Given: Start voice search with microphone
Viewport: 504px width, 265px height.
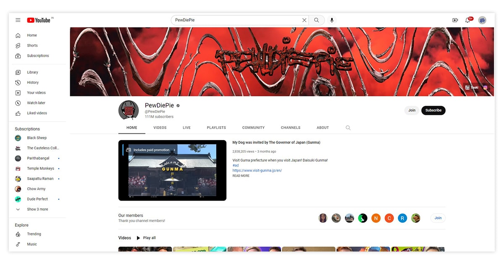Looking at the screenshot, I should 332,20.
